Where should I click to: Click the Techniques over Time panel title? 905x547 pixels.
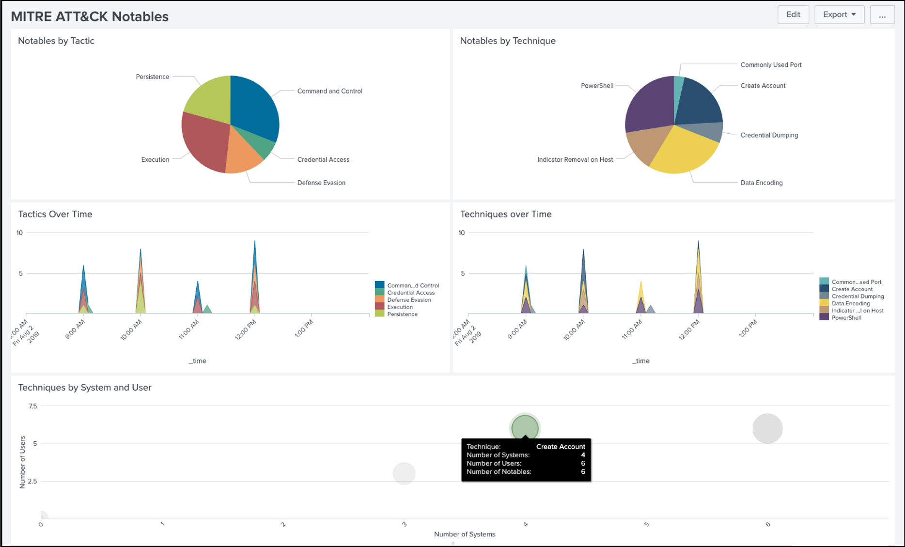(x=506, y=214)
